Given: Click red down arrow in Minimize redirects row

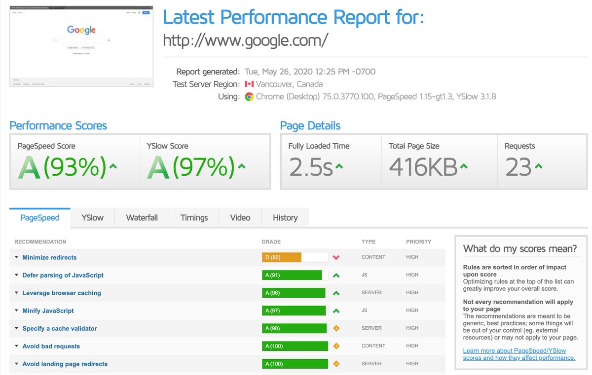Looking at the screenshot, I should [x=336, y=257].
